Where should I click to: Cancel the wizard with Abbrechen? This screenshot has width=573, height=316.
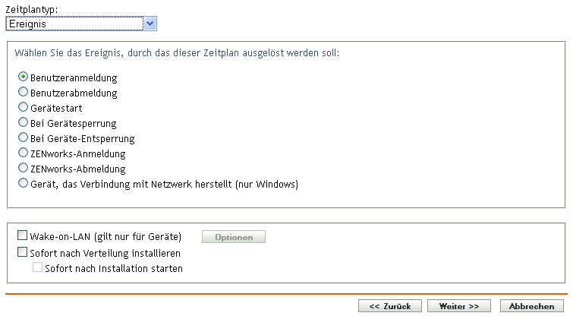[532, 306]
